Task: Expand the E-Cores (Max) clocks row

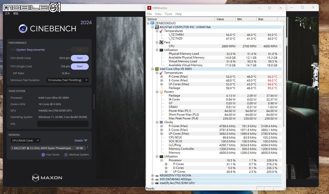Action: pyautogui.click(x=162, y=130)
